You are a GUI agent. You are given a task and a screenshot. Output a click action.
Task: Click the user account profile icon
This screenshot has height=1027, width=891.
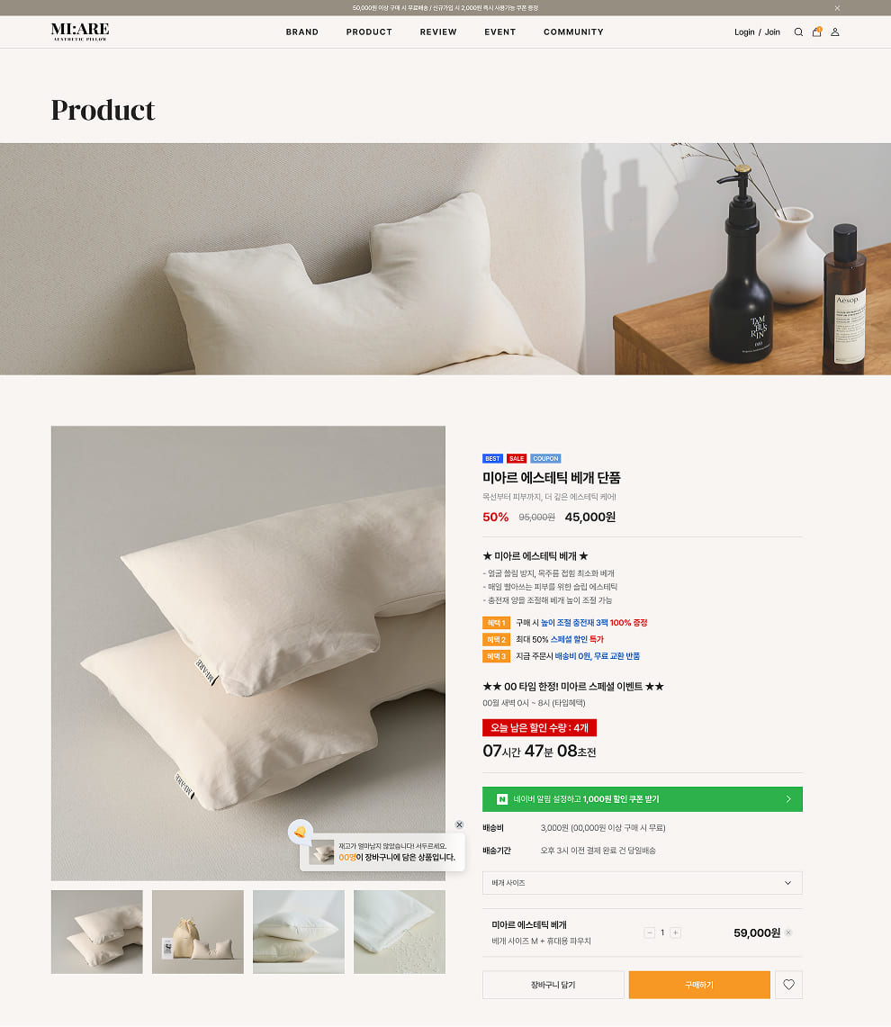pyautogui.click(x=834, y=32)
